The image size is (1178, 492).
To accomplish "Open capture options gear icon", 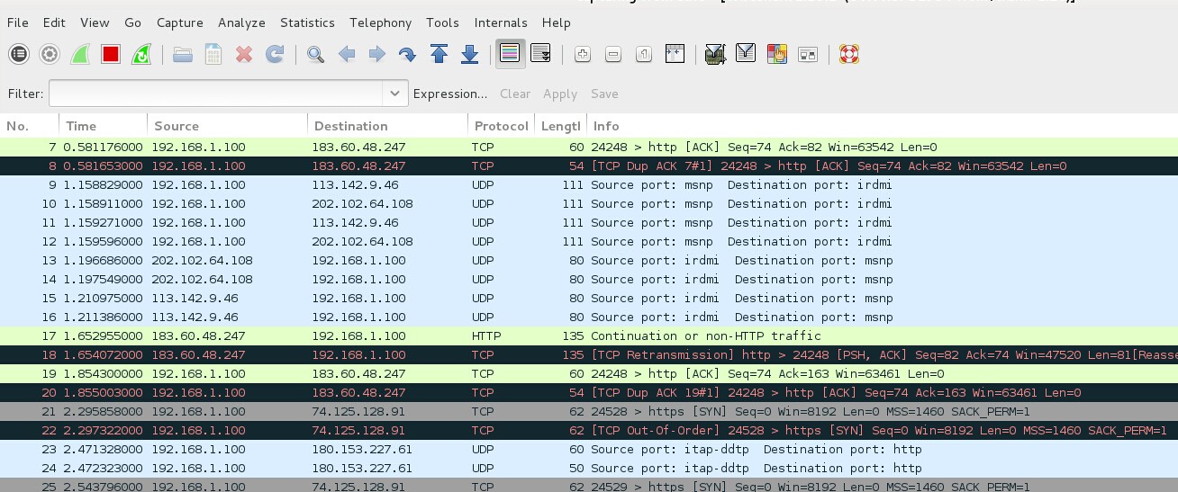I will point(50,55).
